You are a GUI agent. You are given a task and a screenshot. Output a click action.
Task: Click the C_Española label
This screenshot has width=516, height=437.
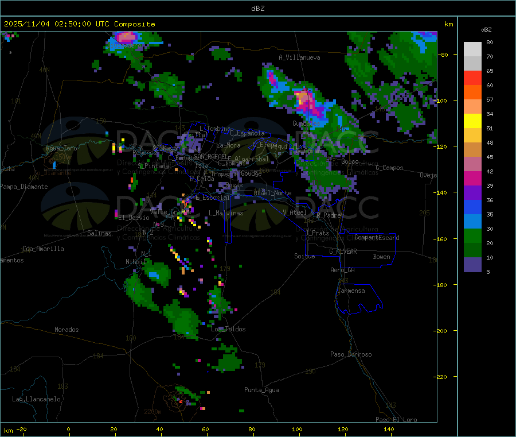pos(247,133)
